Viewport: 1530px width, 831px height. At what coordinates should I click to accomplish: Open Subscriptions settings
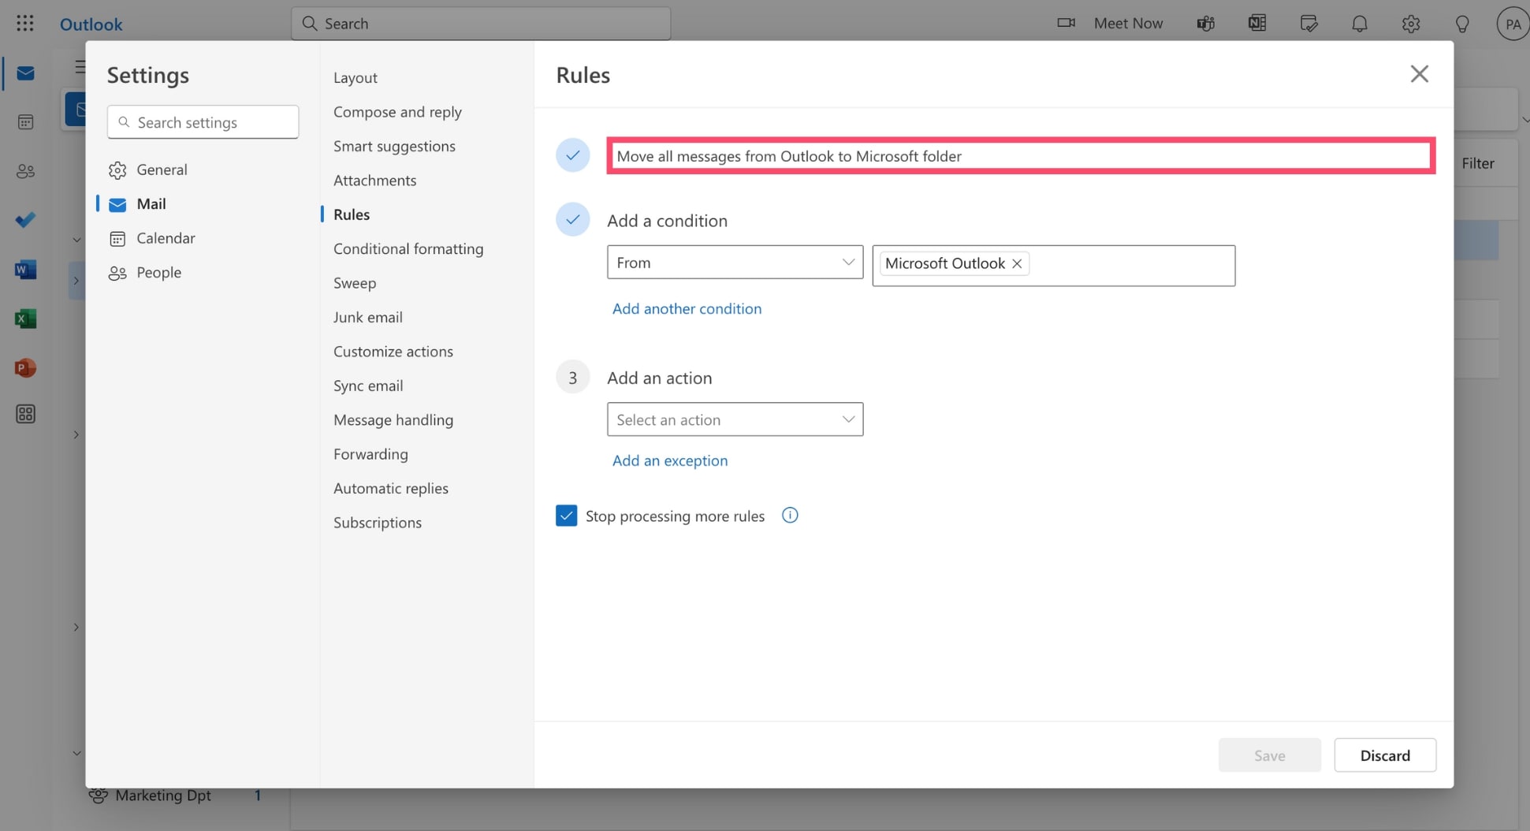[377, 523]
